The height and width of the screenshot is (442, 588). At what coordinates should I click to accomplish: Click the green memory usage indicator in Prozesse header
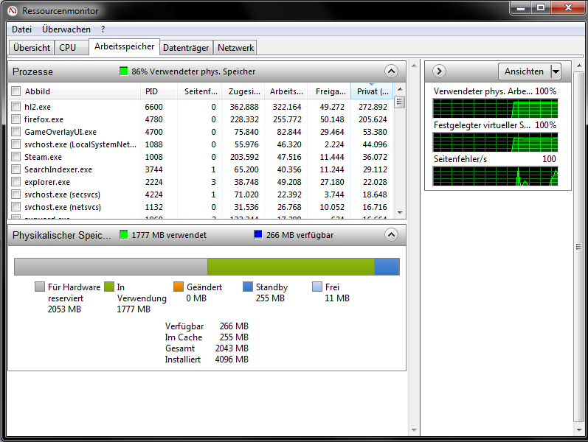click(x=124, y=71)
